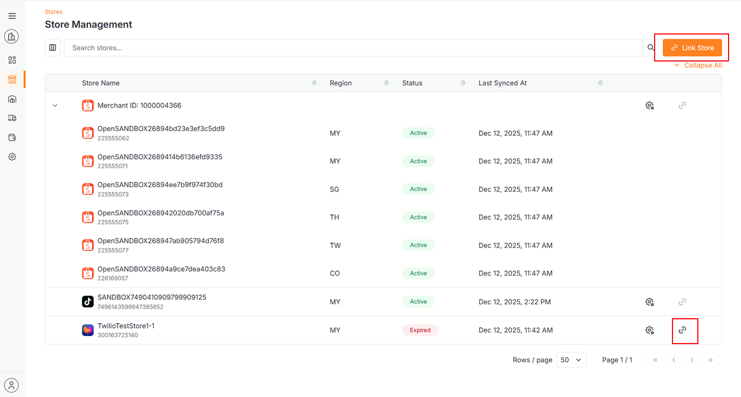Open the user profile icon at bottom

(x=12, y=385)
